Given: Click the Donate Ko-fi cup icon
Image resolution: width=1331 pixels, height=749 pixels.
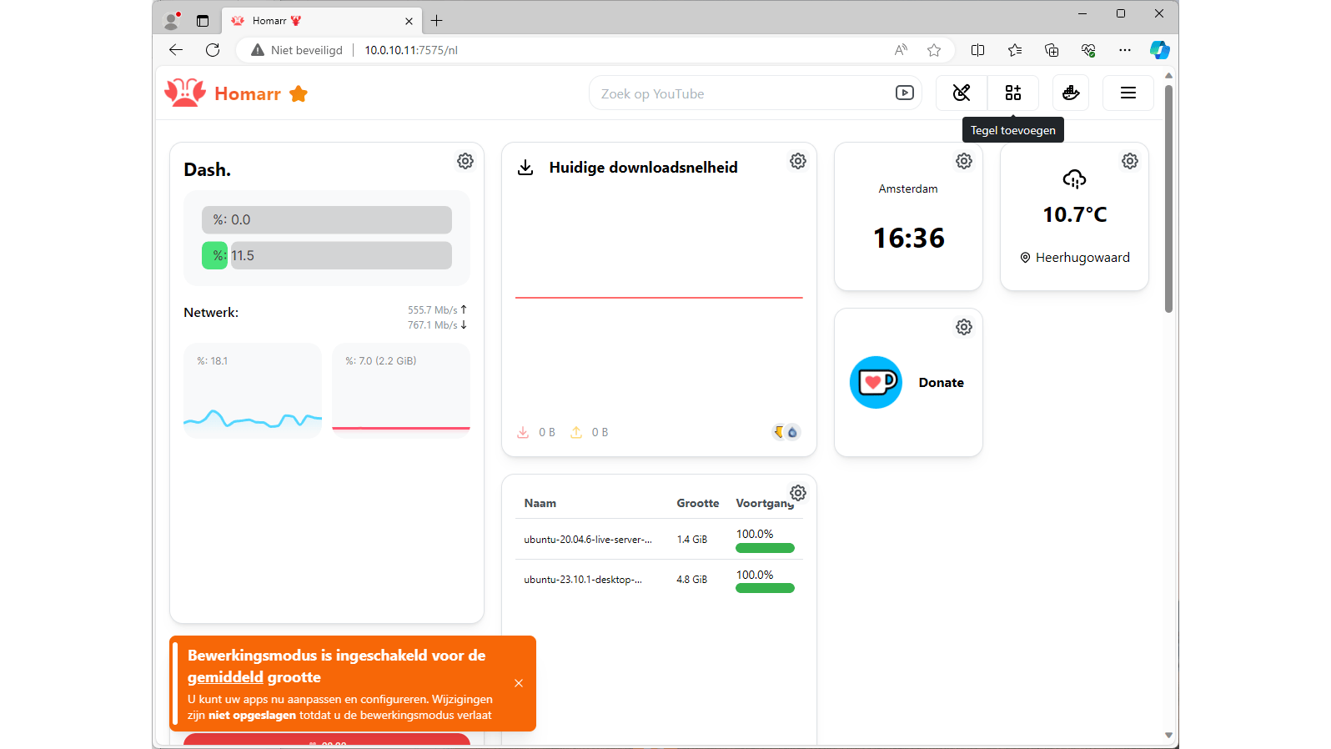Looking at the screenshot, I should tap(876, 382).
